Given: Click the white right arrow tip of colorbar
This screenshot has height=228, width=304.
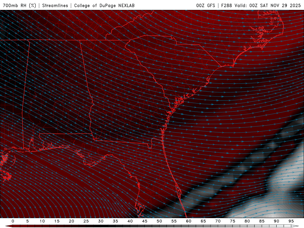Looking at the screenshot, I should click(x=295, y=226).
